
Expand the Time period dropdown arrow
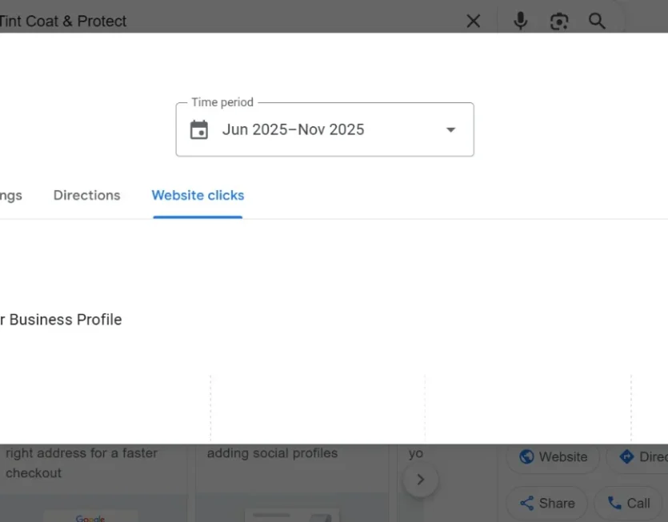pyautogui.click(x=450, y=130)
